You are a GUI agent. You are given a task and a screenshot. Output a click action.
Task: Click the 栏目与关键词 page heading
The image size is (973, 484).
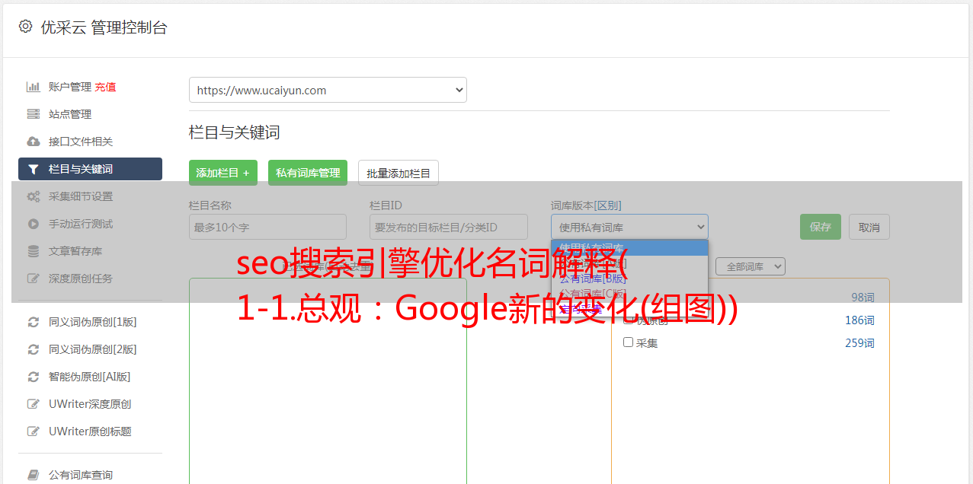pyautogui.click(x=234, y=132)
